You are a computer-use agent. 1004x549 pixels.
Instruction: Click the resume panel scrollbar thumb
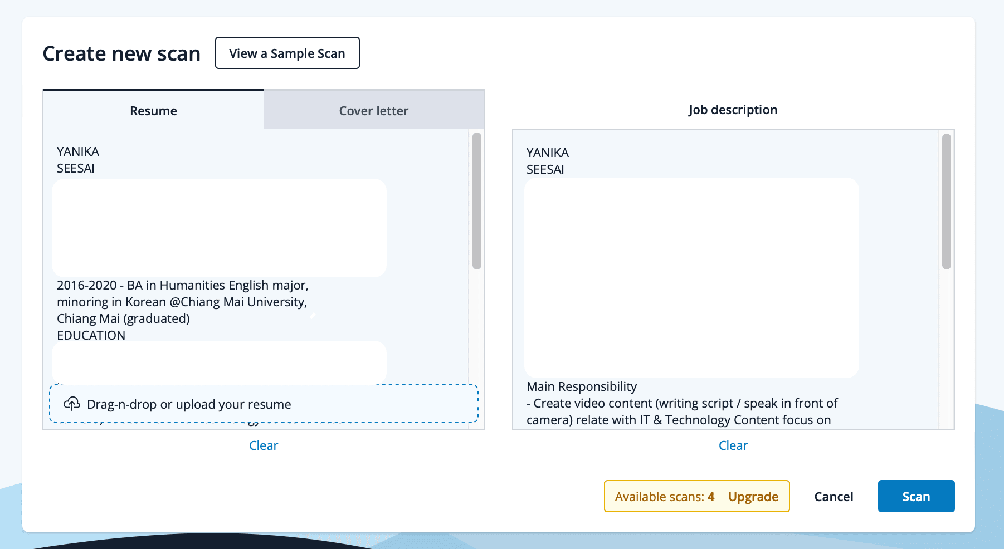click(x=476, y=200)
